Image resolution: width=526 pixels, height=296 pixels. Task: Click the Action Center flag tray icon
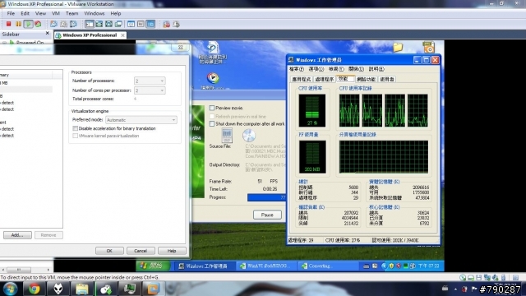click(x=474, y=289)
